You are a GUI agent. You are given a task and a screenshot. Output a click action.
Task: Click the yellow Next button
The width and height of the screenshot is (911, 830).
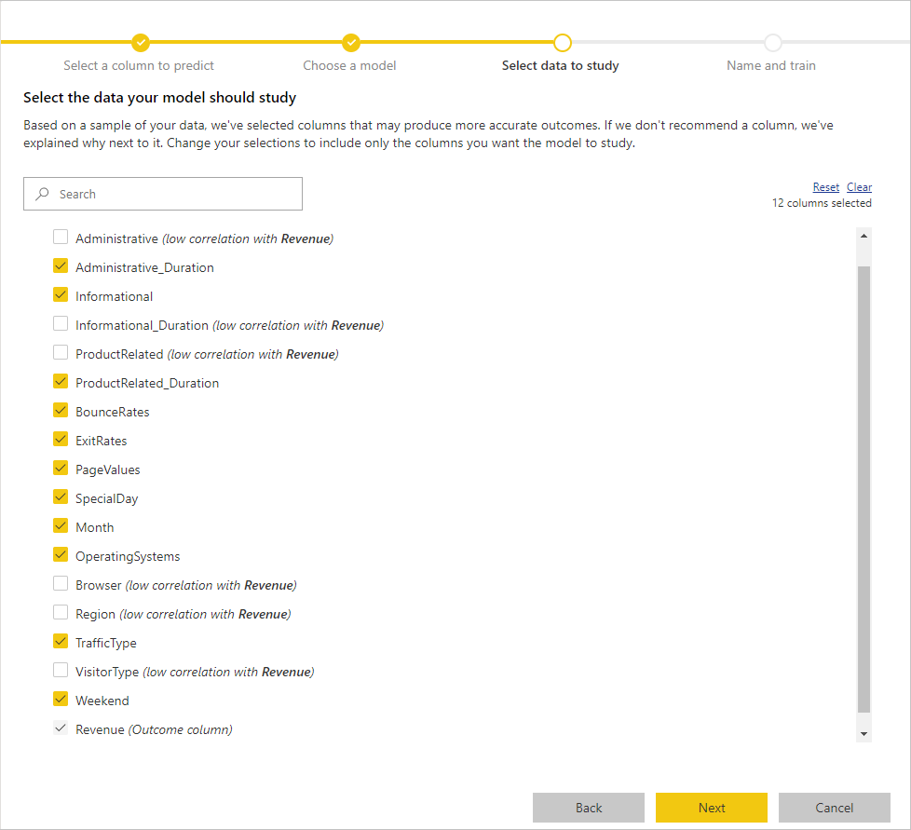pos(711,808)
